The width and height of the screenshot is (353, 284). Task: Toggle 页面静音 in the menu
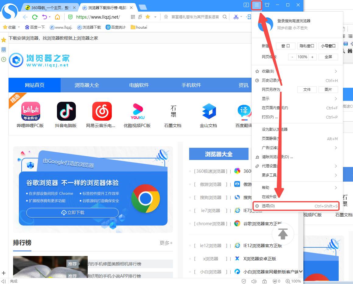(x=297, y=139)
